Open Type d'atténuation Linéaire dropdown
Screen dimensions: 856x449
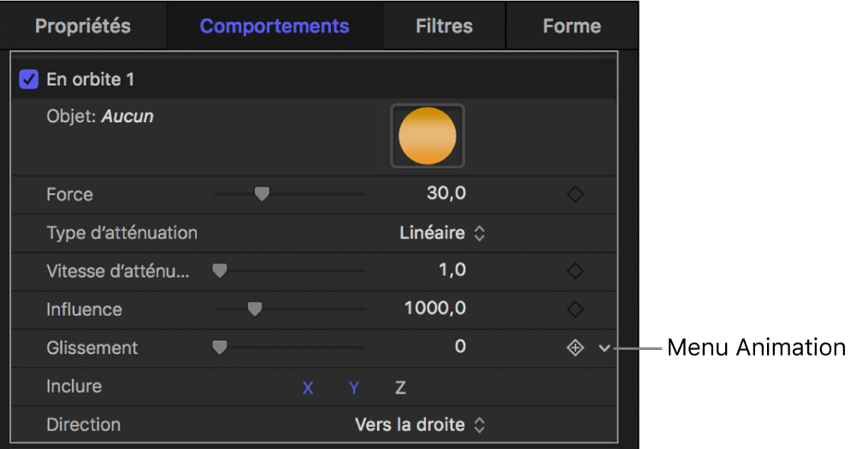442,233
